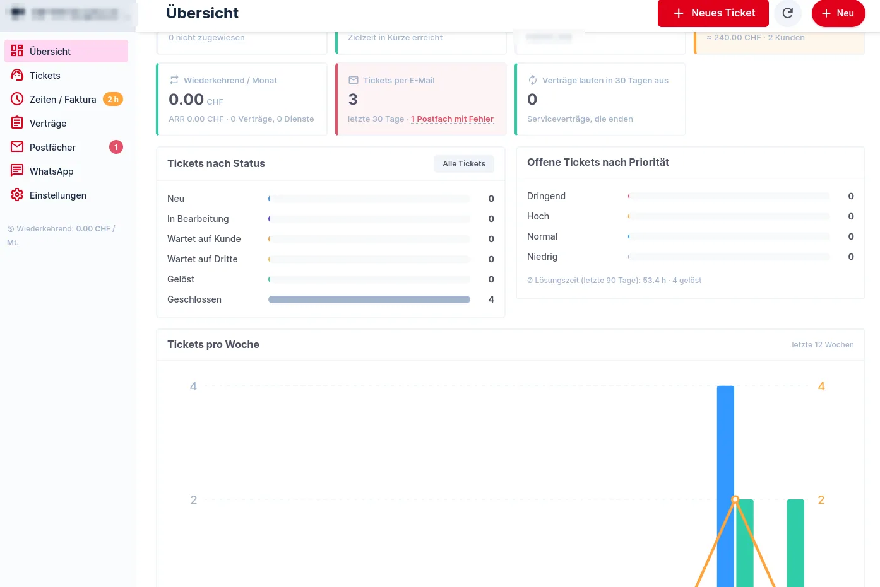Click the Geschlossen status progress bar
This screenshot has width=880, height=587.
click(x=369, y=299)
